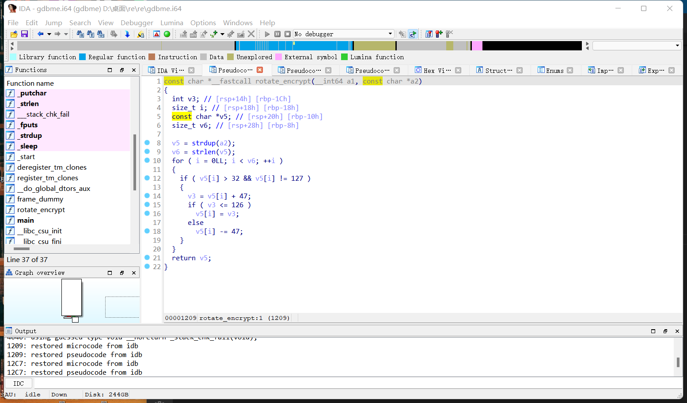The width and height of the screenshot is (687, 403).
Task: Open the back-navigation history dropdown arrow
Action: click(49, 34)
